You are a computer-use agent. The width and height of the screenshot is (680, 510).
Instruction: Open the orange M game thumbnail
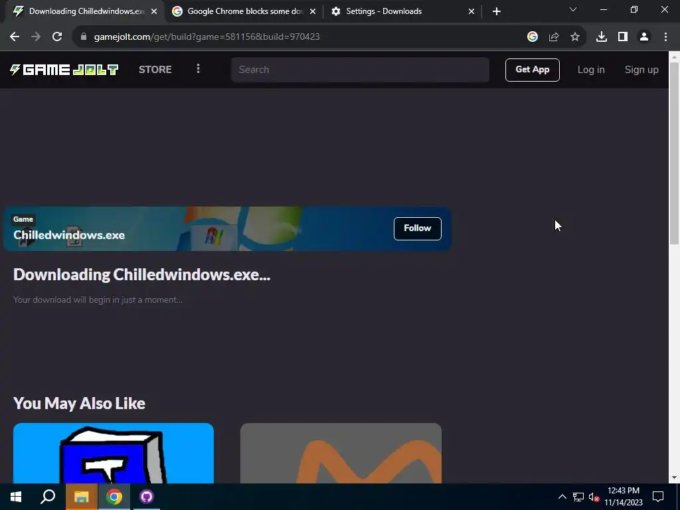point(341,453)
